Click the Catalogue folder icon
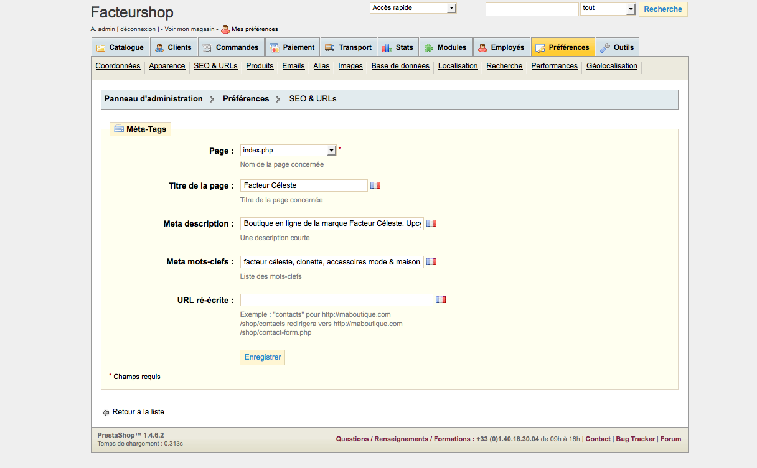This screenshot has width=757, height=468. pyautogui.click(x=101, y=47)
